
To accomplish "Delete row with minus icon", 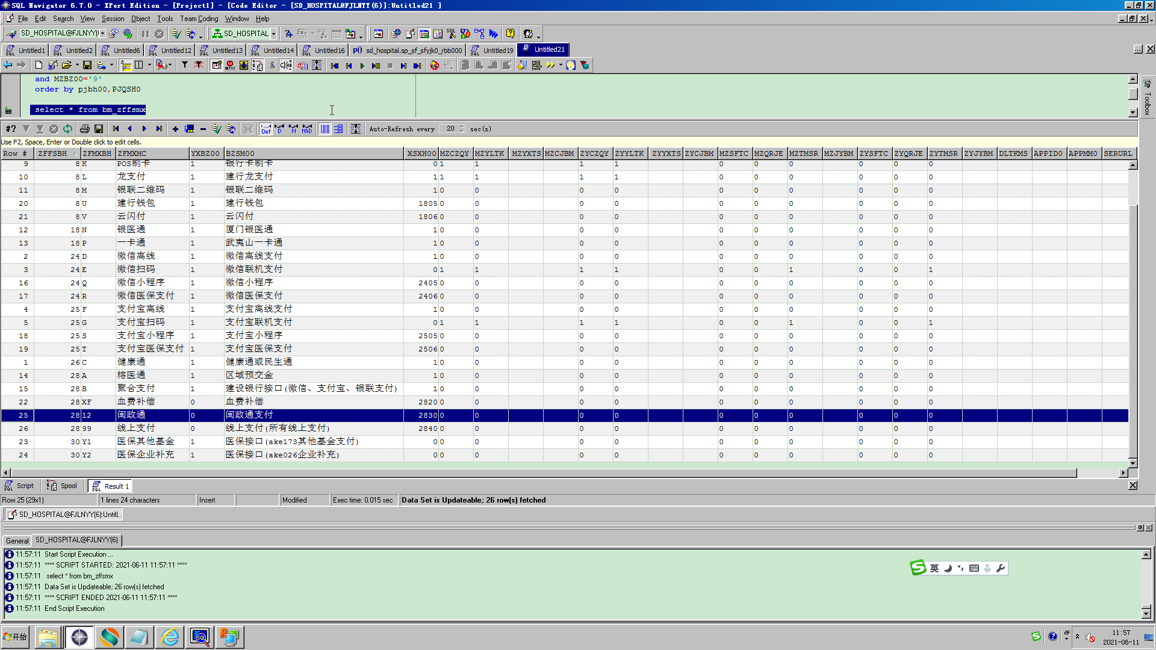I will coord(203,129).
